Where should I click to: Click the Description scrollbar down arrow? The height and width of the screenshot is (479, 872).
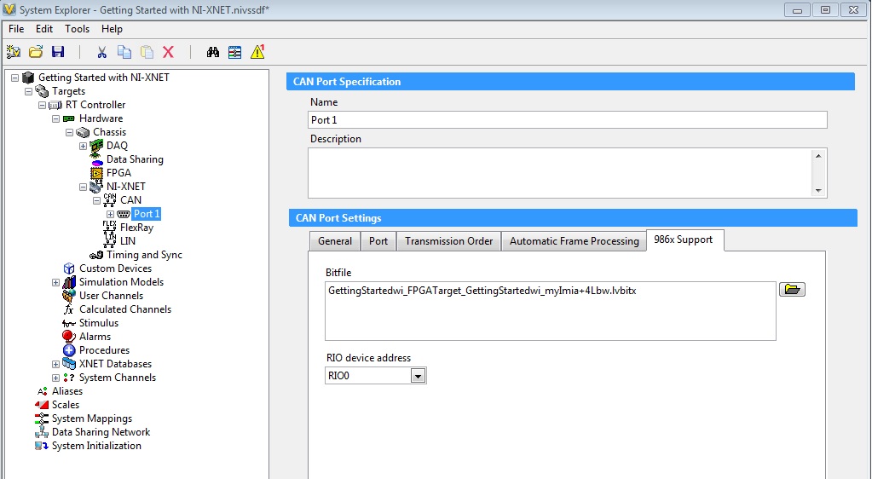click(x=818, y=190)
